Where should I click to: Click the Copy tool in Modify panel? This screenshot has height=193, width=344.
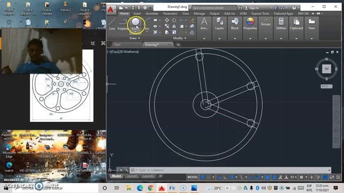(167, 26)
